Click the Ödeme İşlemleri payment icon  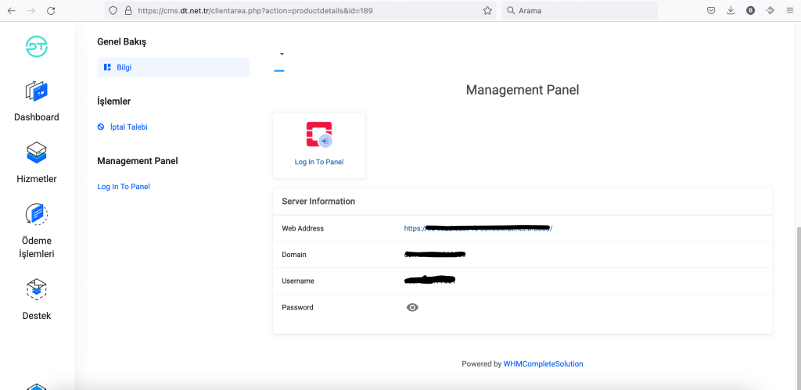[37, 214]
